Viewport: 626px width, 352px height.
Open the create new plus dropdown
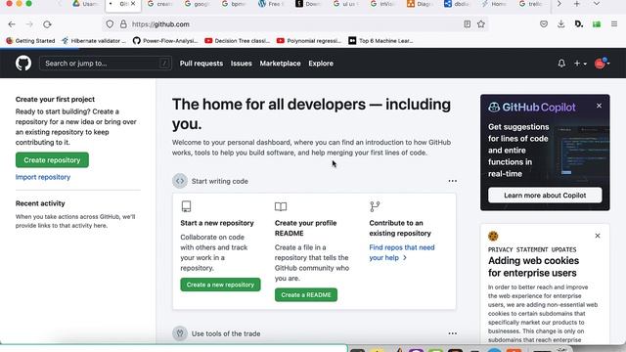tap(580, 63)
